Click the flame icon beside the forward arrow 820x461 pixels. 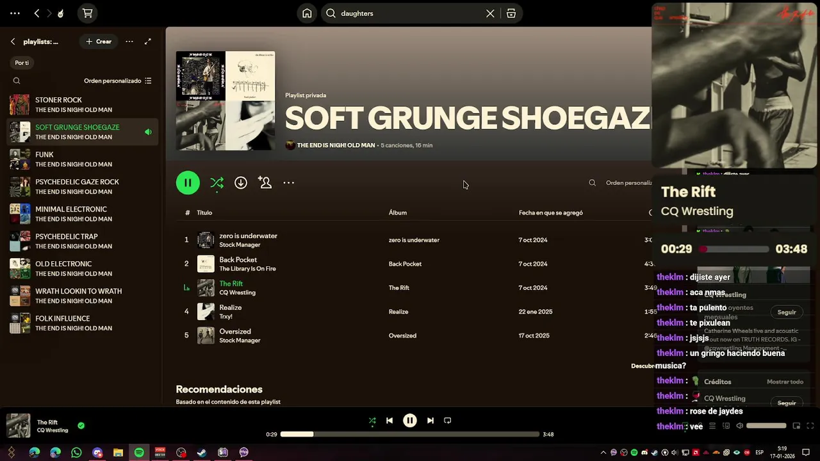pyautogui.click(x=61, y=13)
